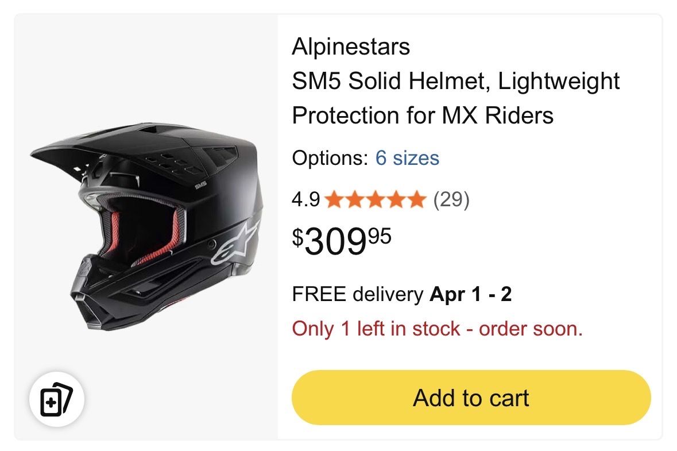Click the FREE delivery text
677x451 pixels.
point(357,295)
